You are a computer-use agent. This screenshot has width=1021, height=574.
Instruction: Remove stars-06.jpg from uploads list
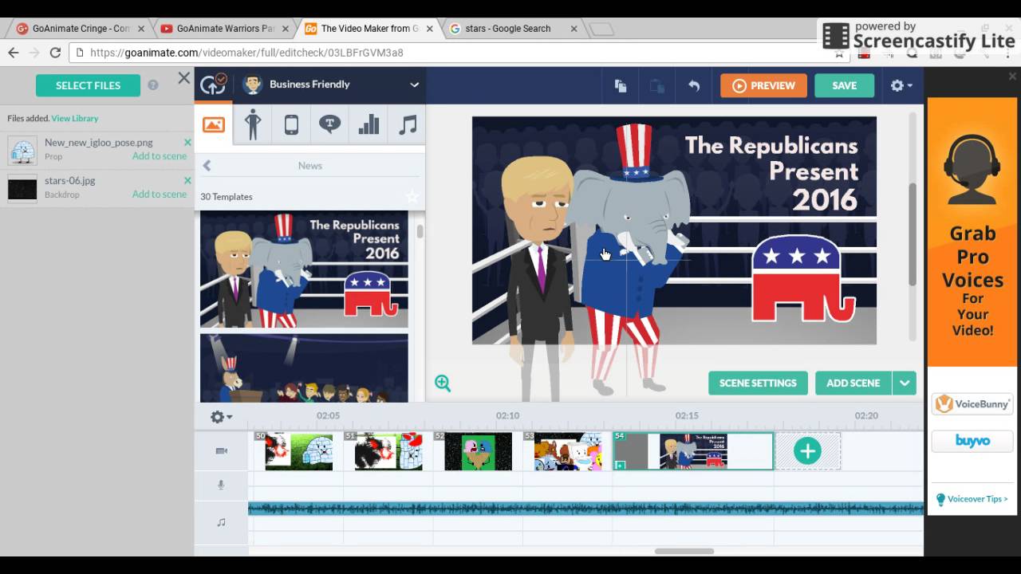187,181
